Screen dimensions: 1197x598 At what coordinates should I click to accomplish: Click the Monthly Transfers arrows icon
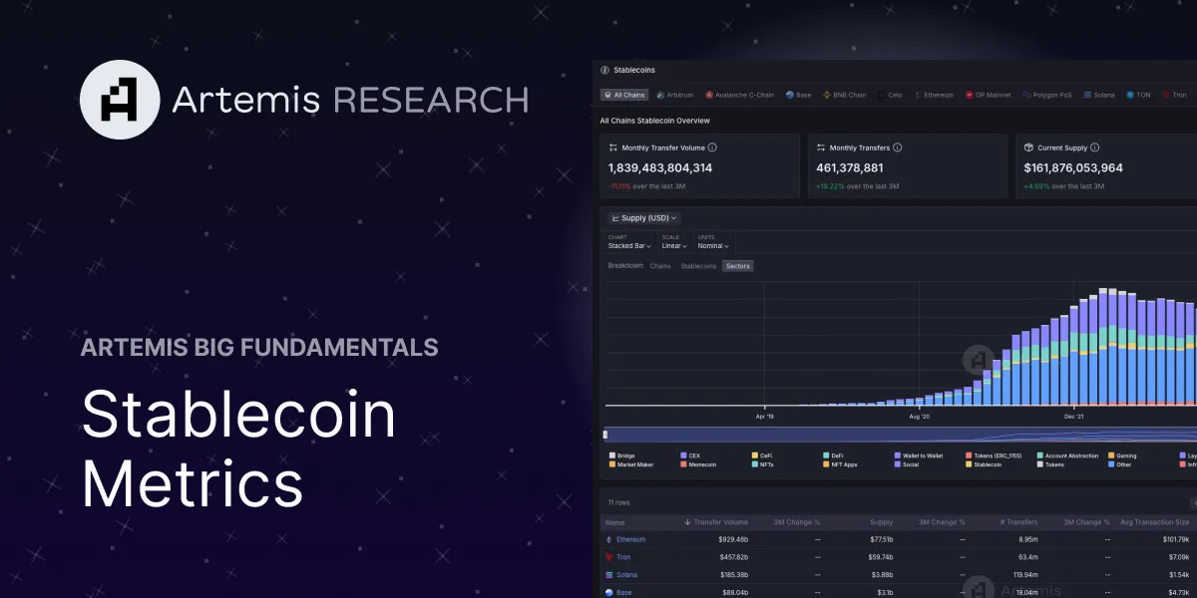pyautogui.click(x=821, y=148)
